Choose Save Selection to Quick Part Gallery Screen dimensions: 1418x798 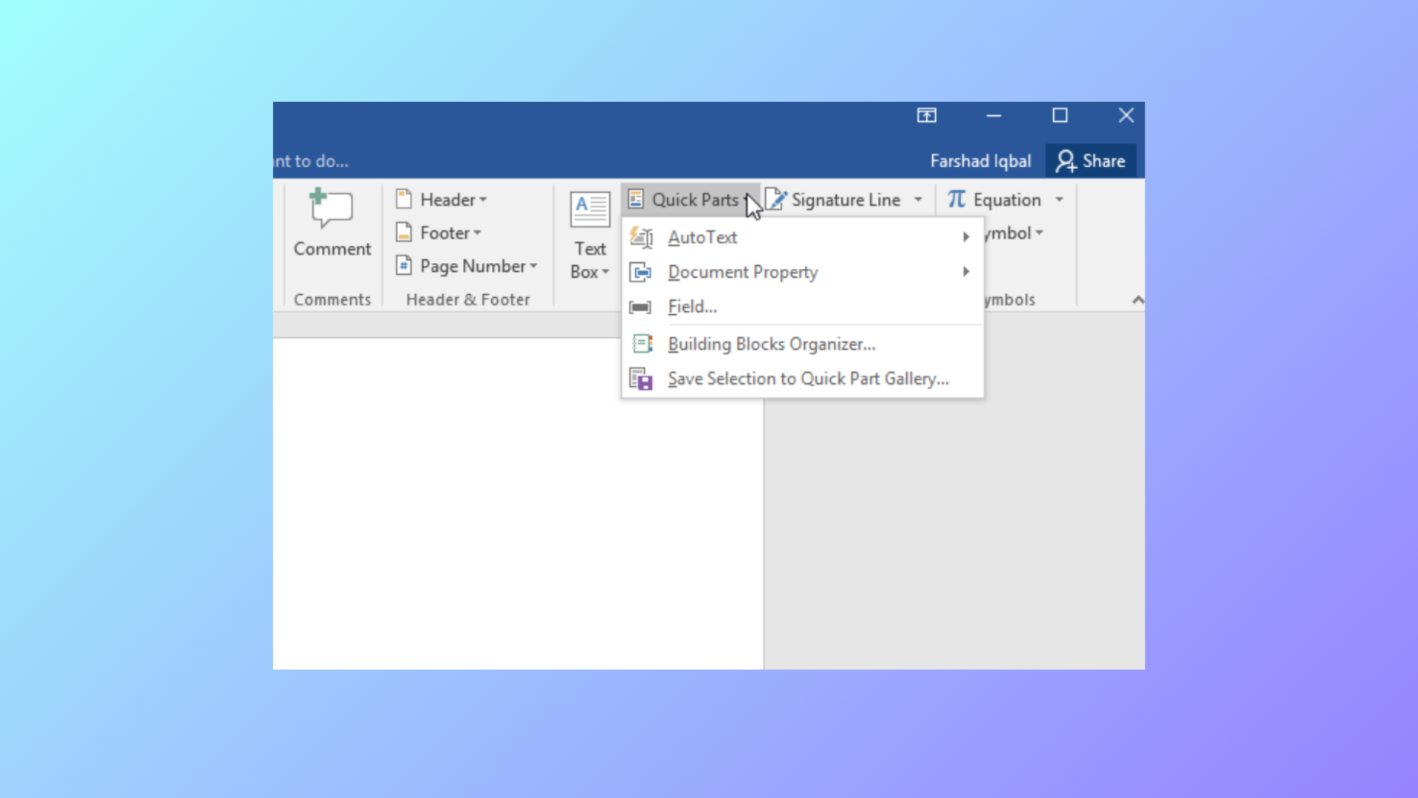click(808, 378)
